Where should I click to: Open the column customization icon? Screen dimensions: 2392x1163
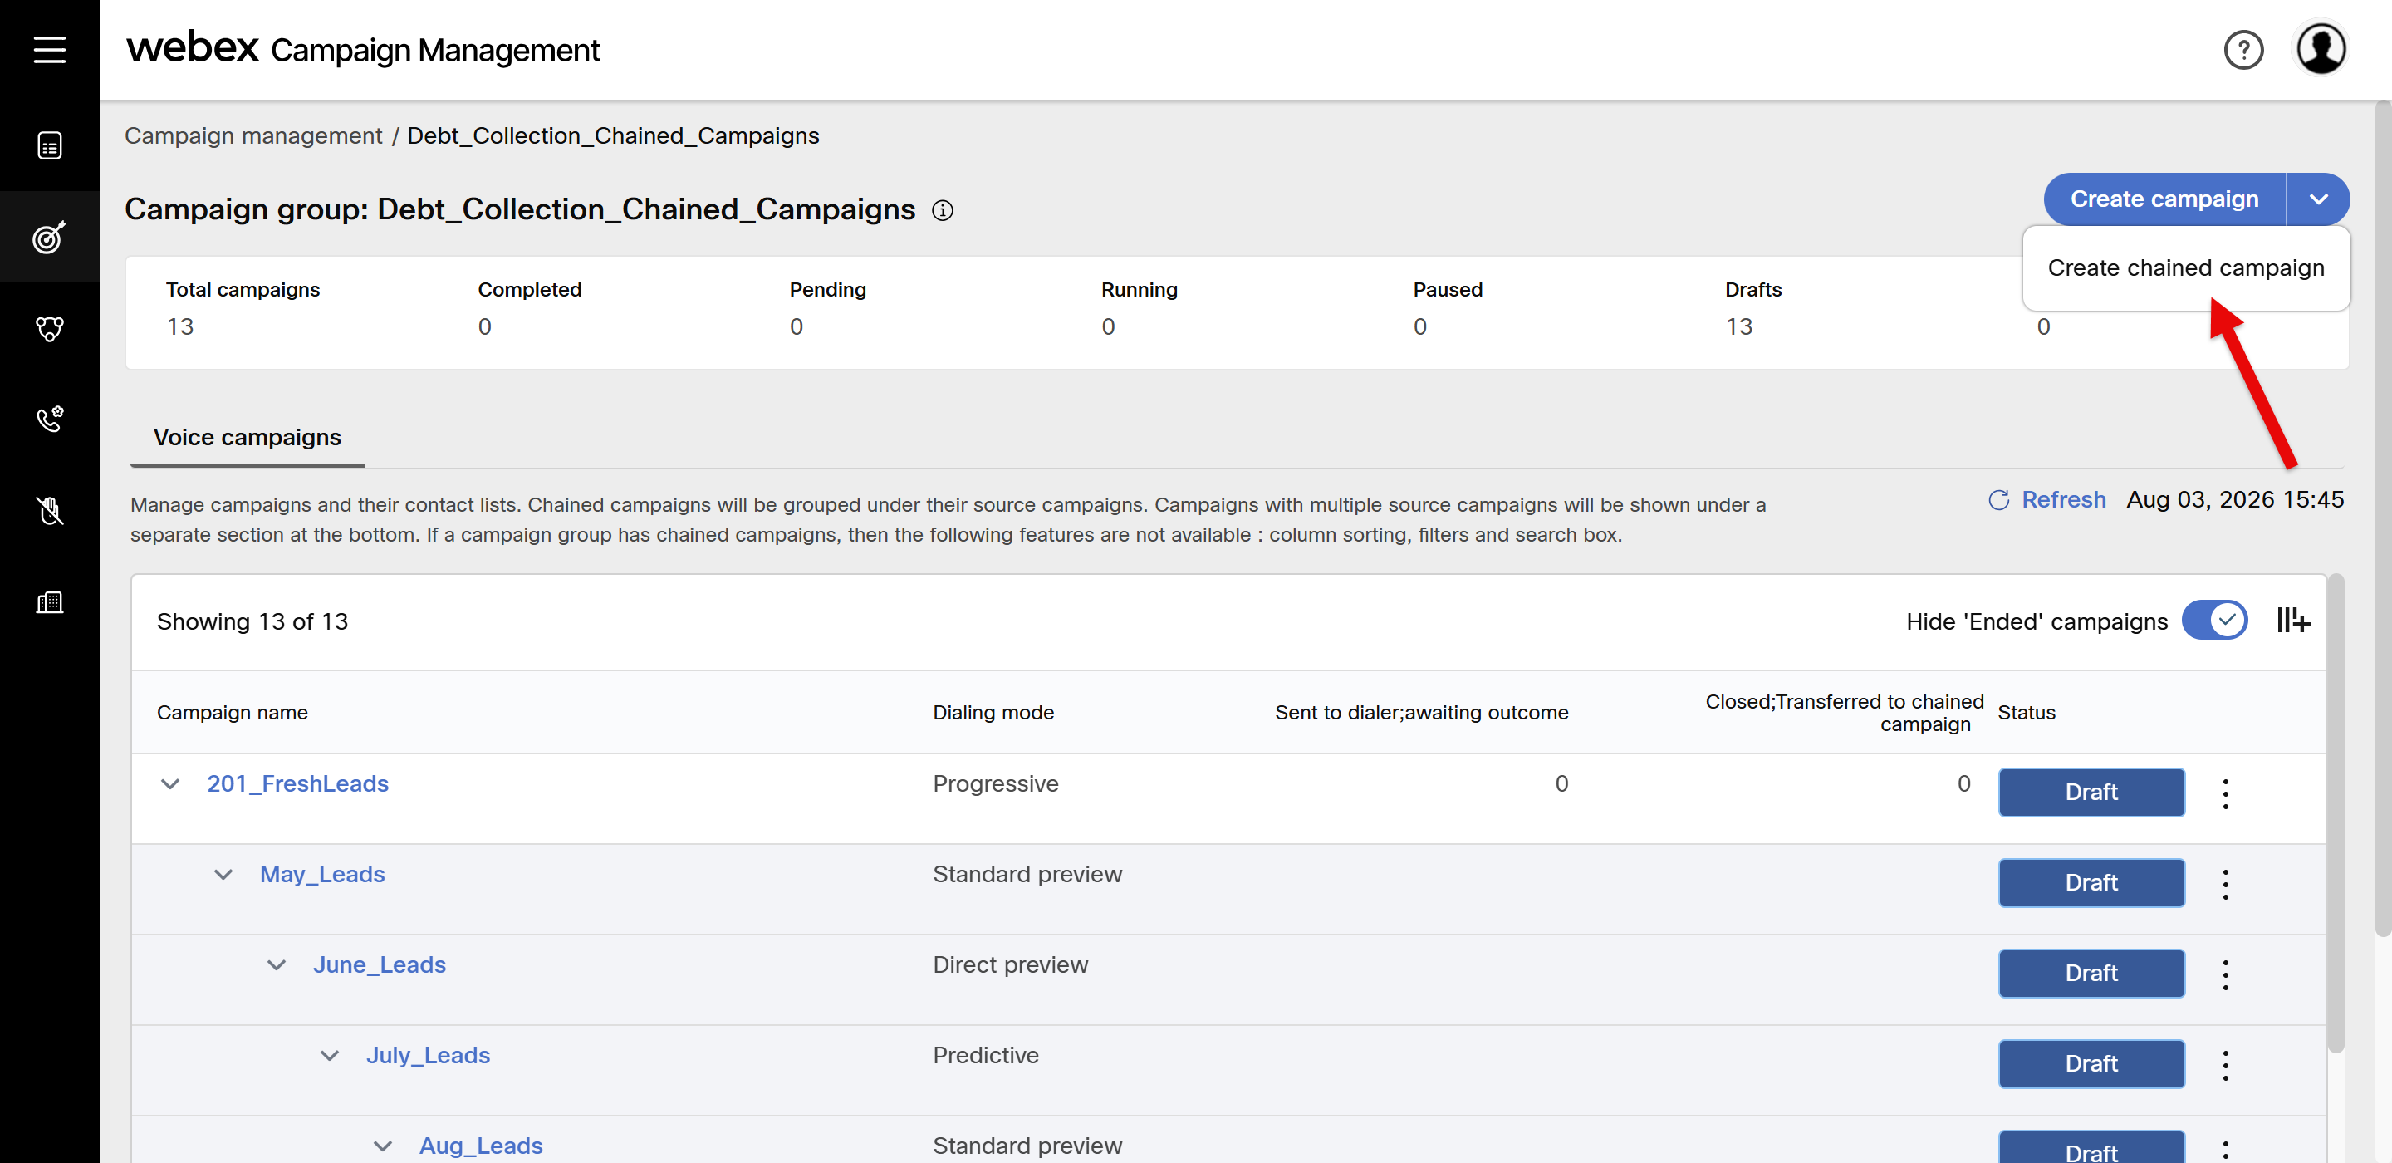click(x=2292, y=621)
